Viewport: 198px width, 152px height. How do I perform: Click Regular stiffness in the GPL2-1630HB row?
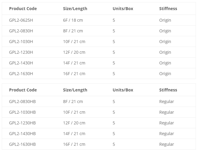pyautogui.click(x=167, y=144)
